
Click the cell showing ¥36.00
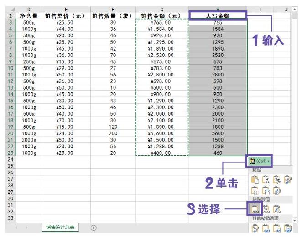coord(66,55)
